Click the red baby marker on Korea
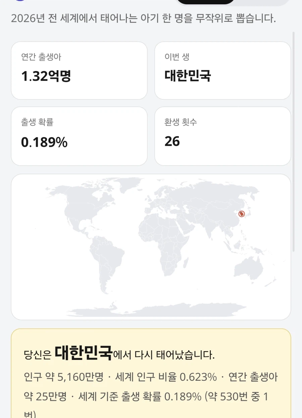This screenshot has width=302, height=418. (x=242, y=214)
